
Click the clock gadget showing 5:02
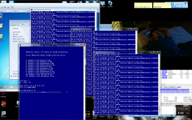(x=183, y=111)
